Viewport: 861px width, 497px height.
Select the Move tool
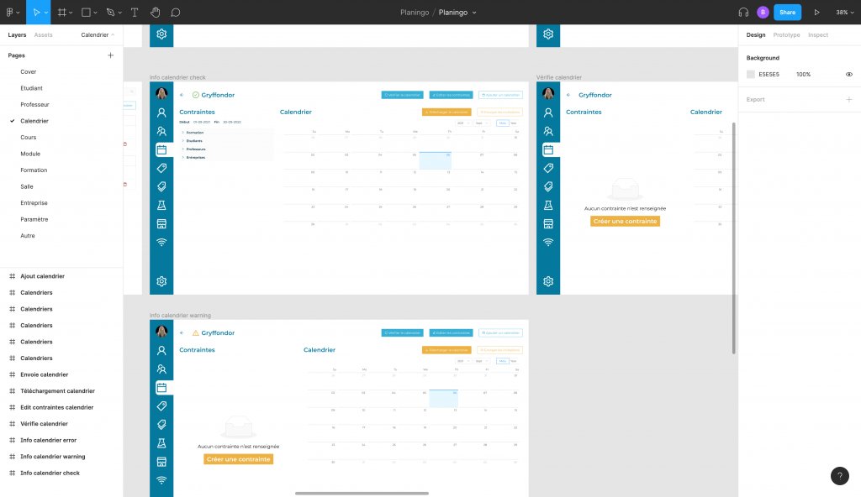click(36, 13)
